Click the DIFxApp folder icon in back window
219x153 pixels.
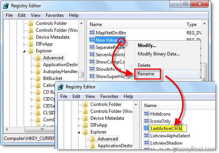coord(31,44)
